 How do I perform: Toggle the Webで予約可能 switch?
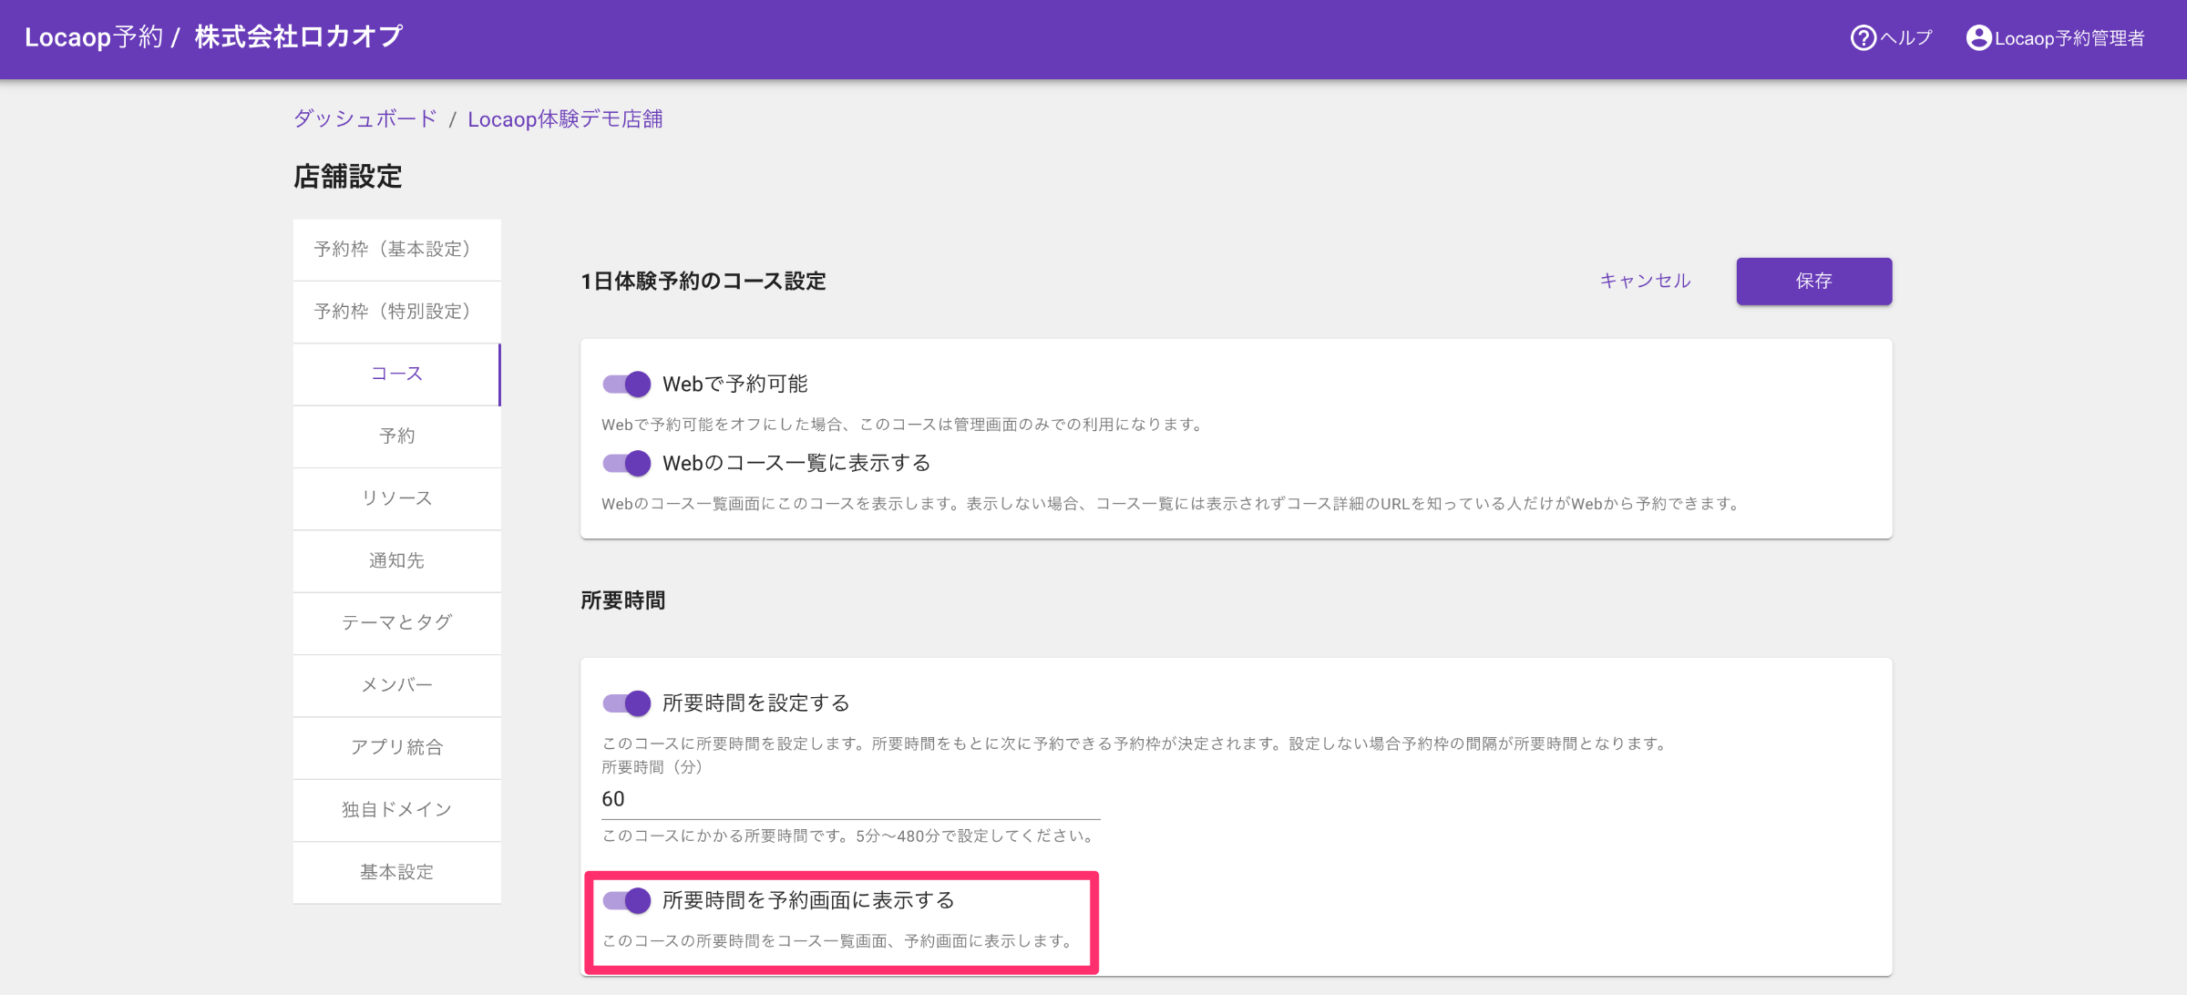pyautogui.click(x=627, y=384)
